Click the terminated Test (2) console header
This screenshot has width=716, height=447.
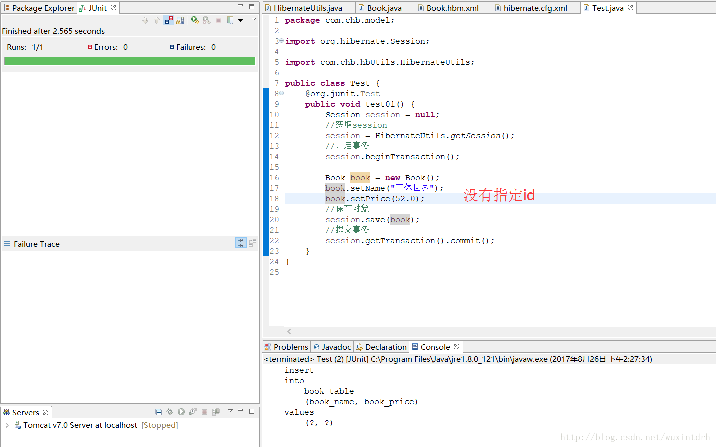coord(458,359)
